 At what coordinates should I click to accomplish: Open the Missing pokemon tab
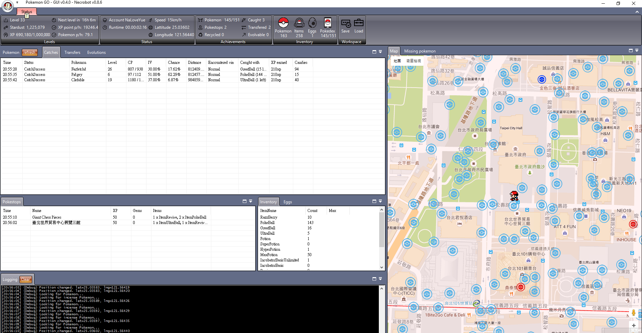[x=420, y=51]
